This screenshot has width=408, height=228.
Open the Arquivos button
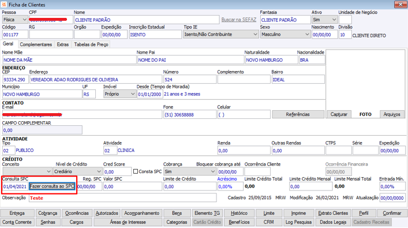(392, 114)
